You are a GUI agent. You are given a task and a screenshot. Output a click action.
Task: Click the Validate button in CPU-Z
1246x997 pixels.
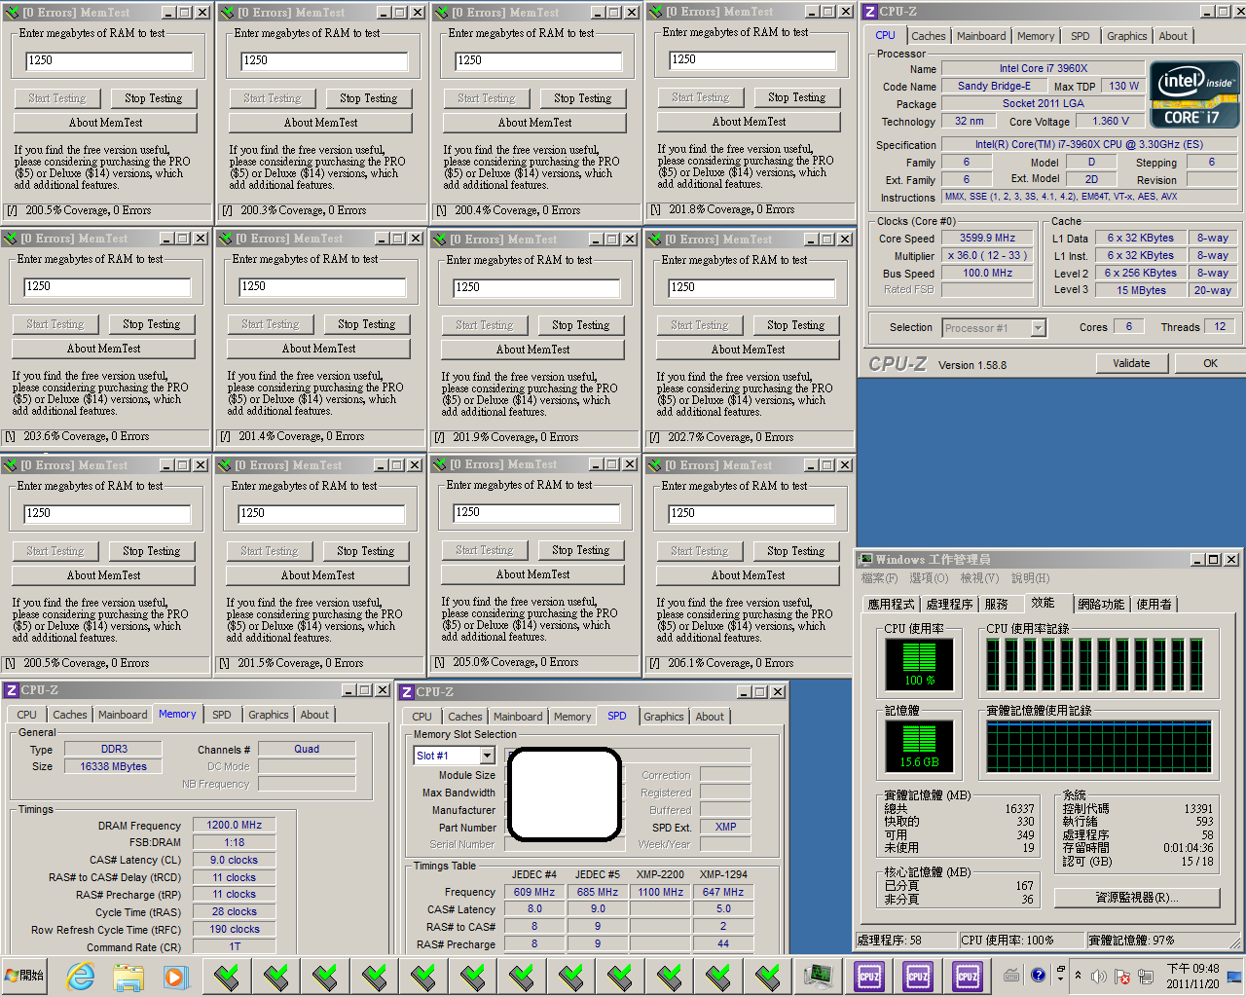(1131, 363)
